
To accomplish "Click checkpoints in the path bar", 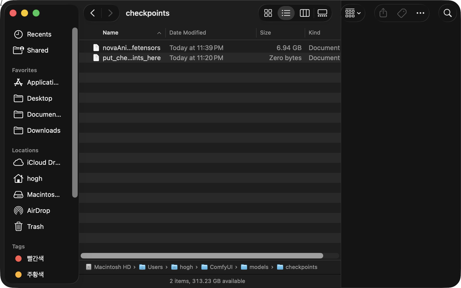I will click(297, 267).
